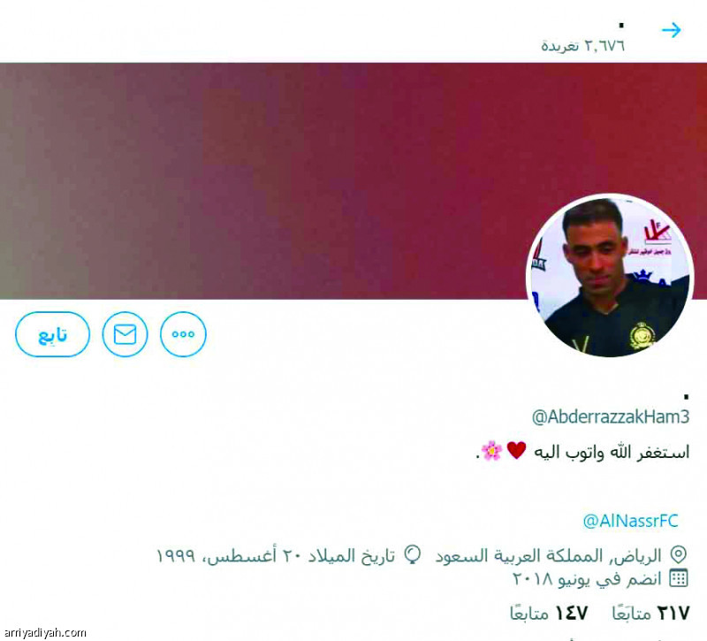Screen dimensions: 707x641
Task: Click the birthday balloon icon
Action: 413,555
